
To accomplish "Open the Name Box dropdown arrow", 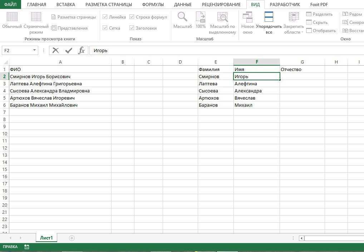I will point(34,50).
